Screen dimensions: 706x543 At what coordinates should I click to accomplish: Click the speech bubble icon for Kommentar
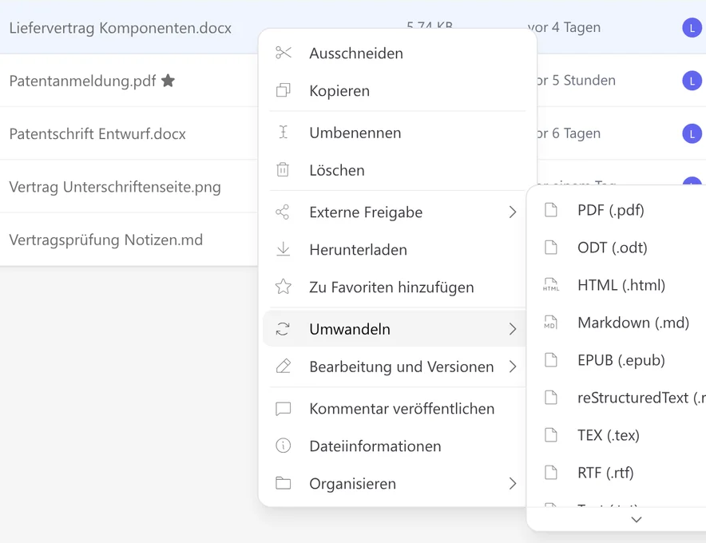pyautogui.click(x=284, y=409)
